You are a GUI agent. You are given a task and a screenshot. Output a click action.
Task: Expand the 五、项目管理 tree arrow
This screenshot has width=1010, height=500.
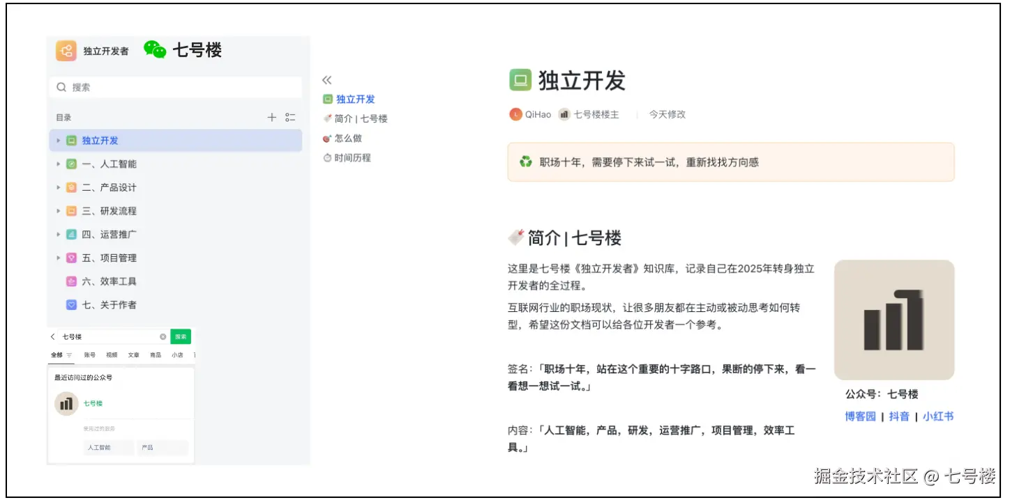pos(59,258)
